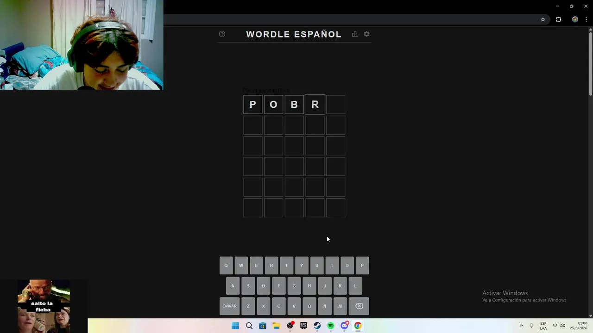The width and height of the screenshot is (593, 333).
Task: Switch the ESP LAA input language
Action: 543,326
